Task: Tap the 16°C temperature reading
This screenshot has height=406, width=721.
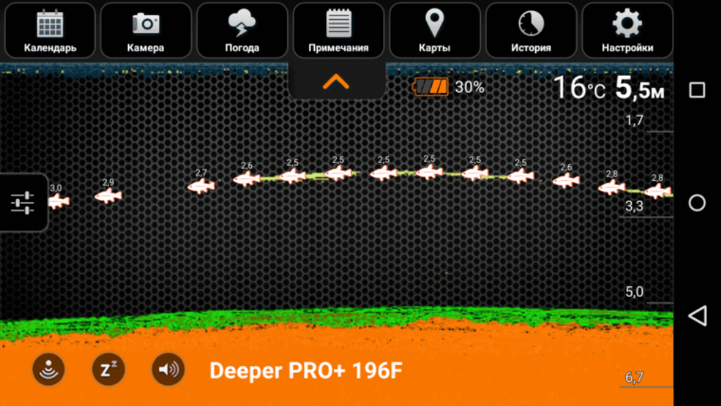Action: [579, 88]
